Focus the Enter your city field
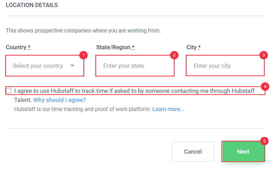 225,66
